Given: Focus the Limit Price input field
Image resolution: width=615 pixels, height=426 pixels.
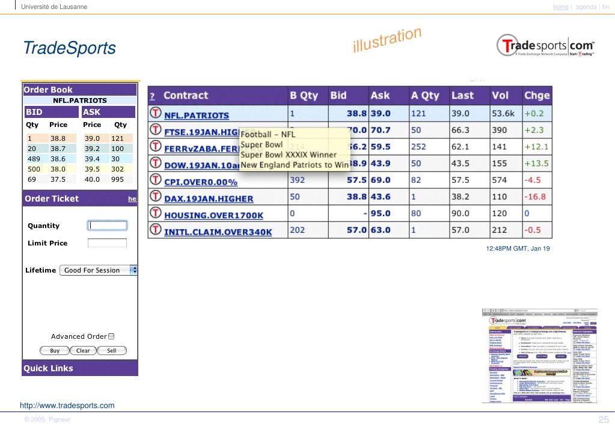Looking at the screenshot, I should click(107, 243).
